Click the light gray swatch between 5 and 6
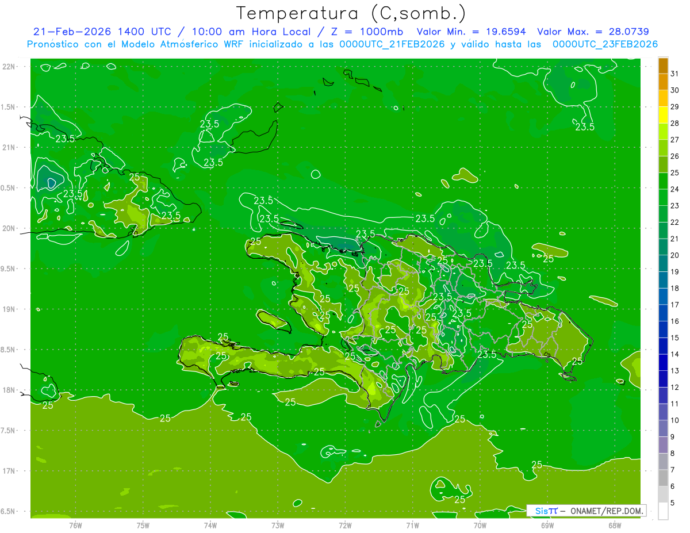 [x=663, y=494]
